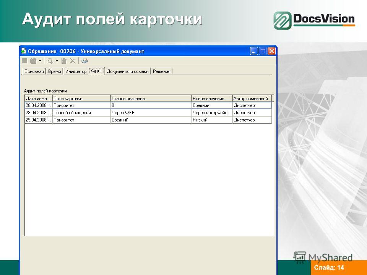Select the Способ обращения cell
367x275 pixels.
pos(81,113)
